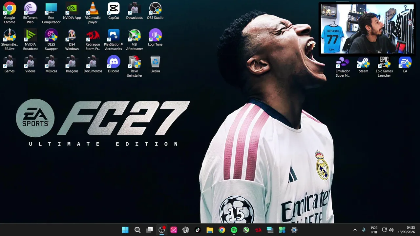The image size is (420, 236).
Task: Open the Discord desktop shortcut
Action: coord(114,64)
